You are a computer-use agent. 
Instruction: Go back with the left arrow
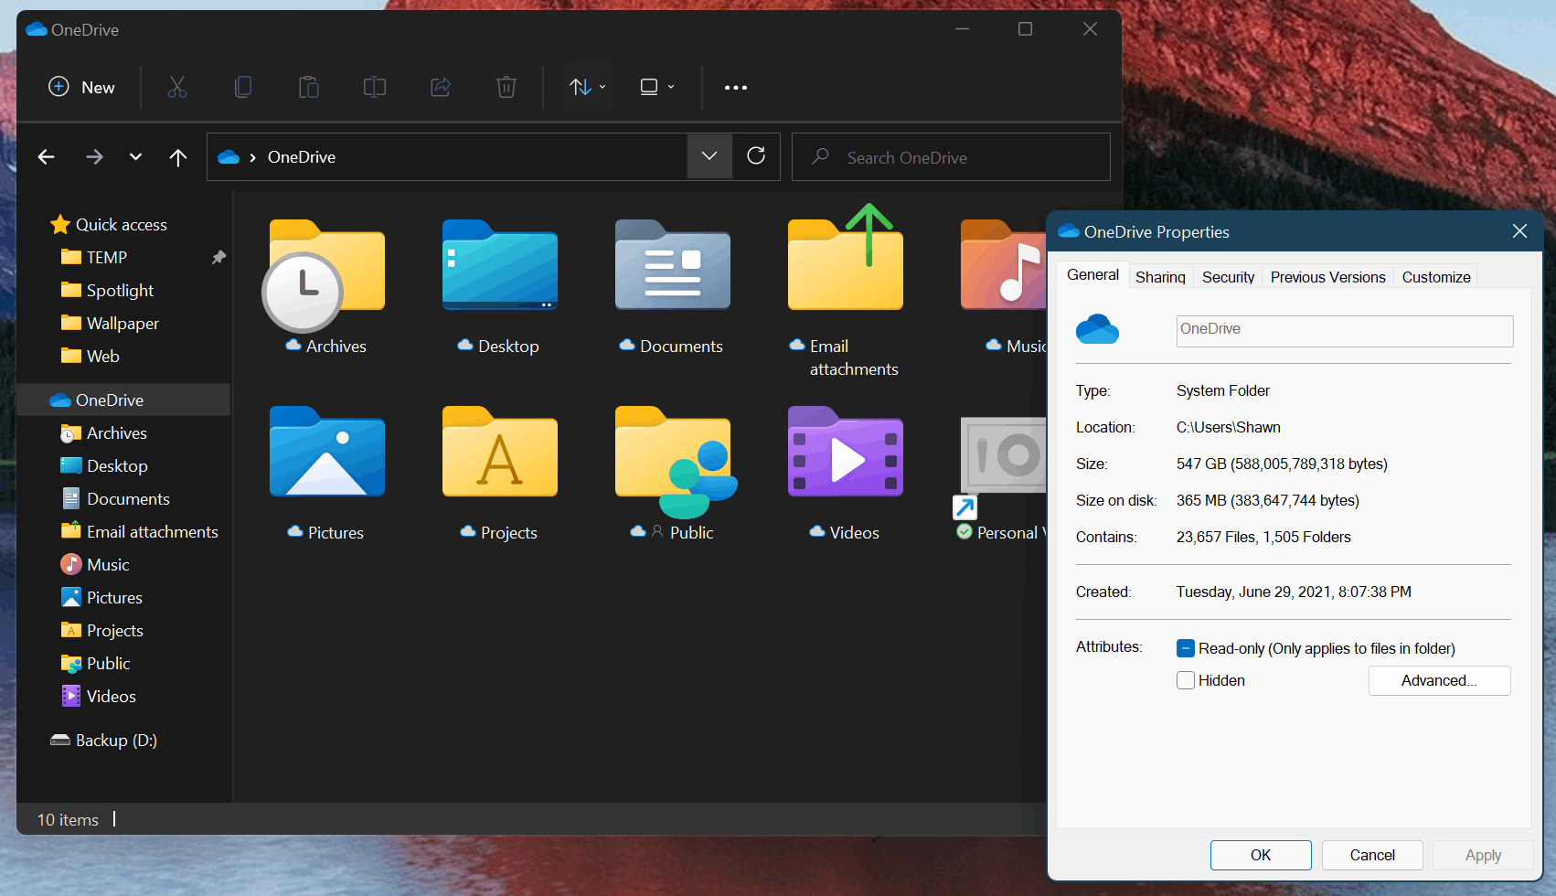[x=47, y=157]
